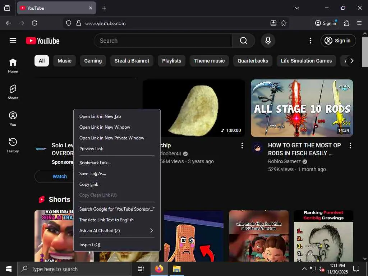368x276 pixels.
Task: Go back with the browser back arrow
Action: tap(9, 23)
